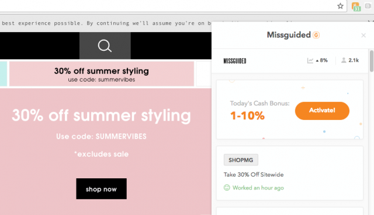Copy the SHOPMG coupon code
374x215 pixels.
tap(241, 160)
